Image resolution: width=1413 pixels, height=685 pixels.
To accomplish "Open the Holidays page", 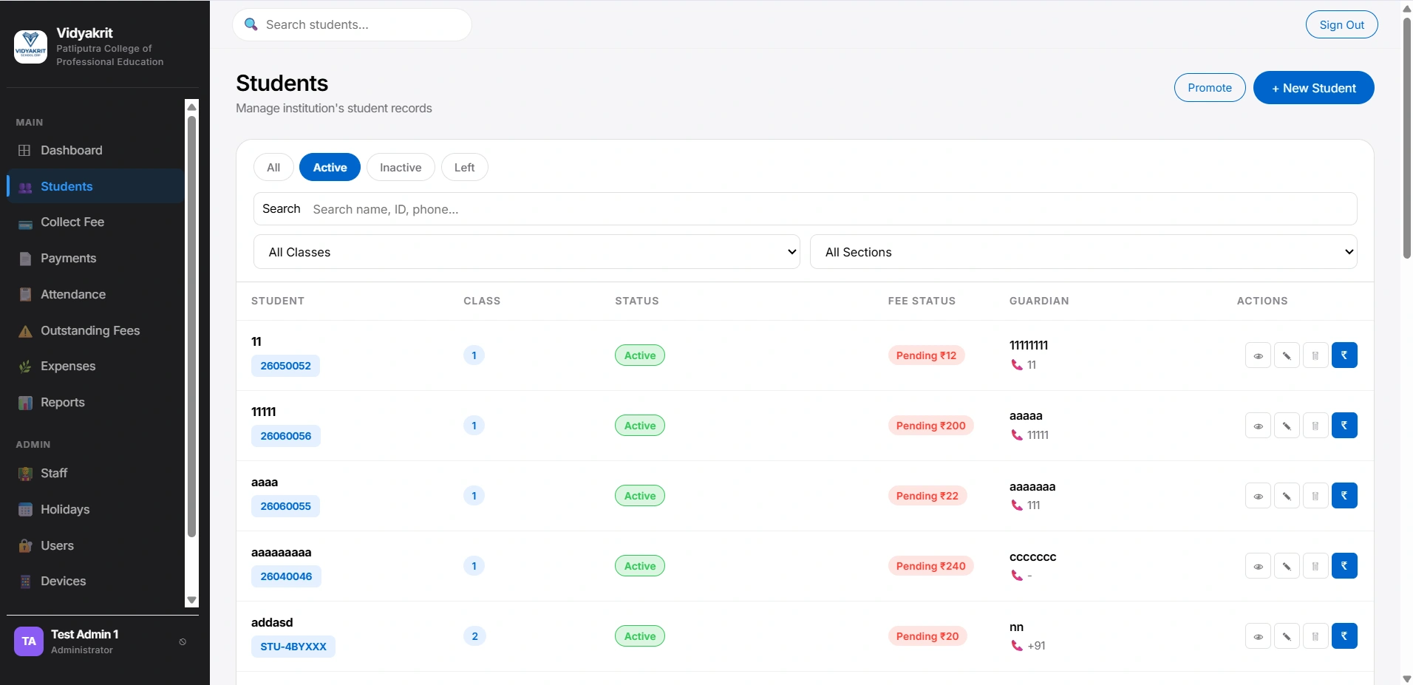I will pos(95,509).
